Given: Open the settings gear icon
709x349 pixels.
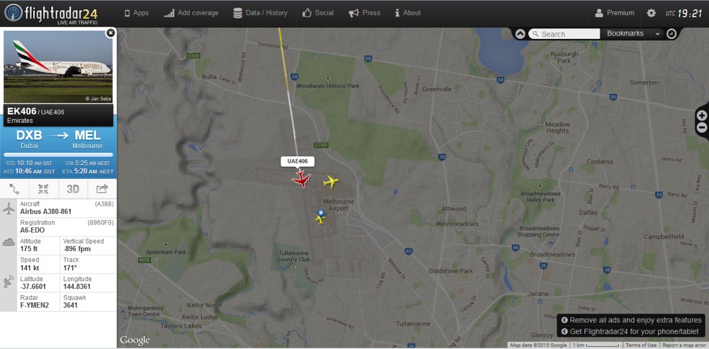Looking at the screenshot, I should point(651,13).
